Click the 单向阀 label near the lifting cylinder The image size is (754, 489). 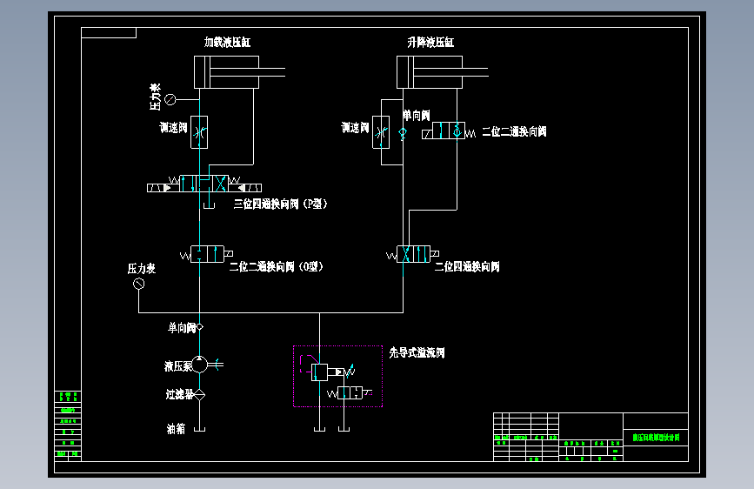pyautogui.click(x=416, y=116)
